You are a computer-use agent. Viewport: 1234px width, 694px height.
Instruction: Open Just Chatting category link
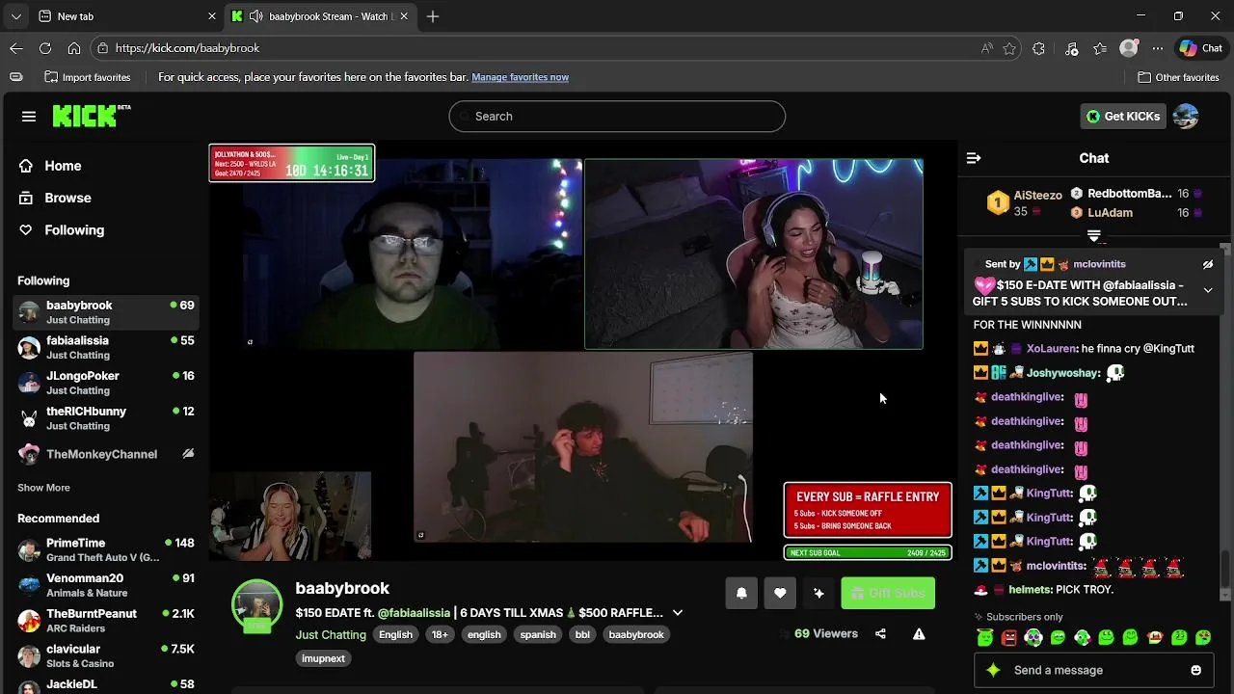(331, 634)
